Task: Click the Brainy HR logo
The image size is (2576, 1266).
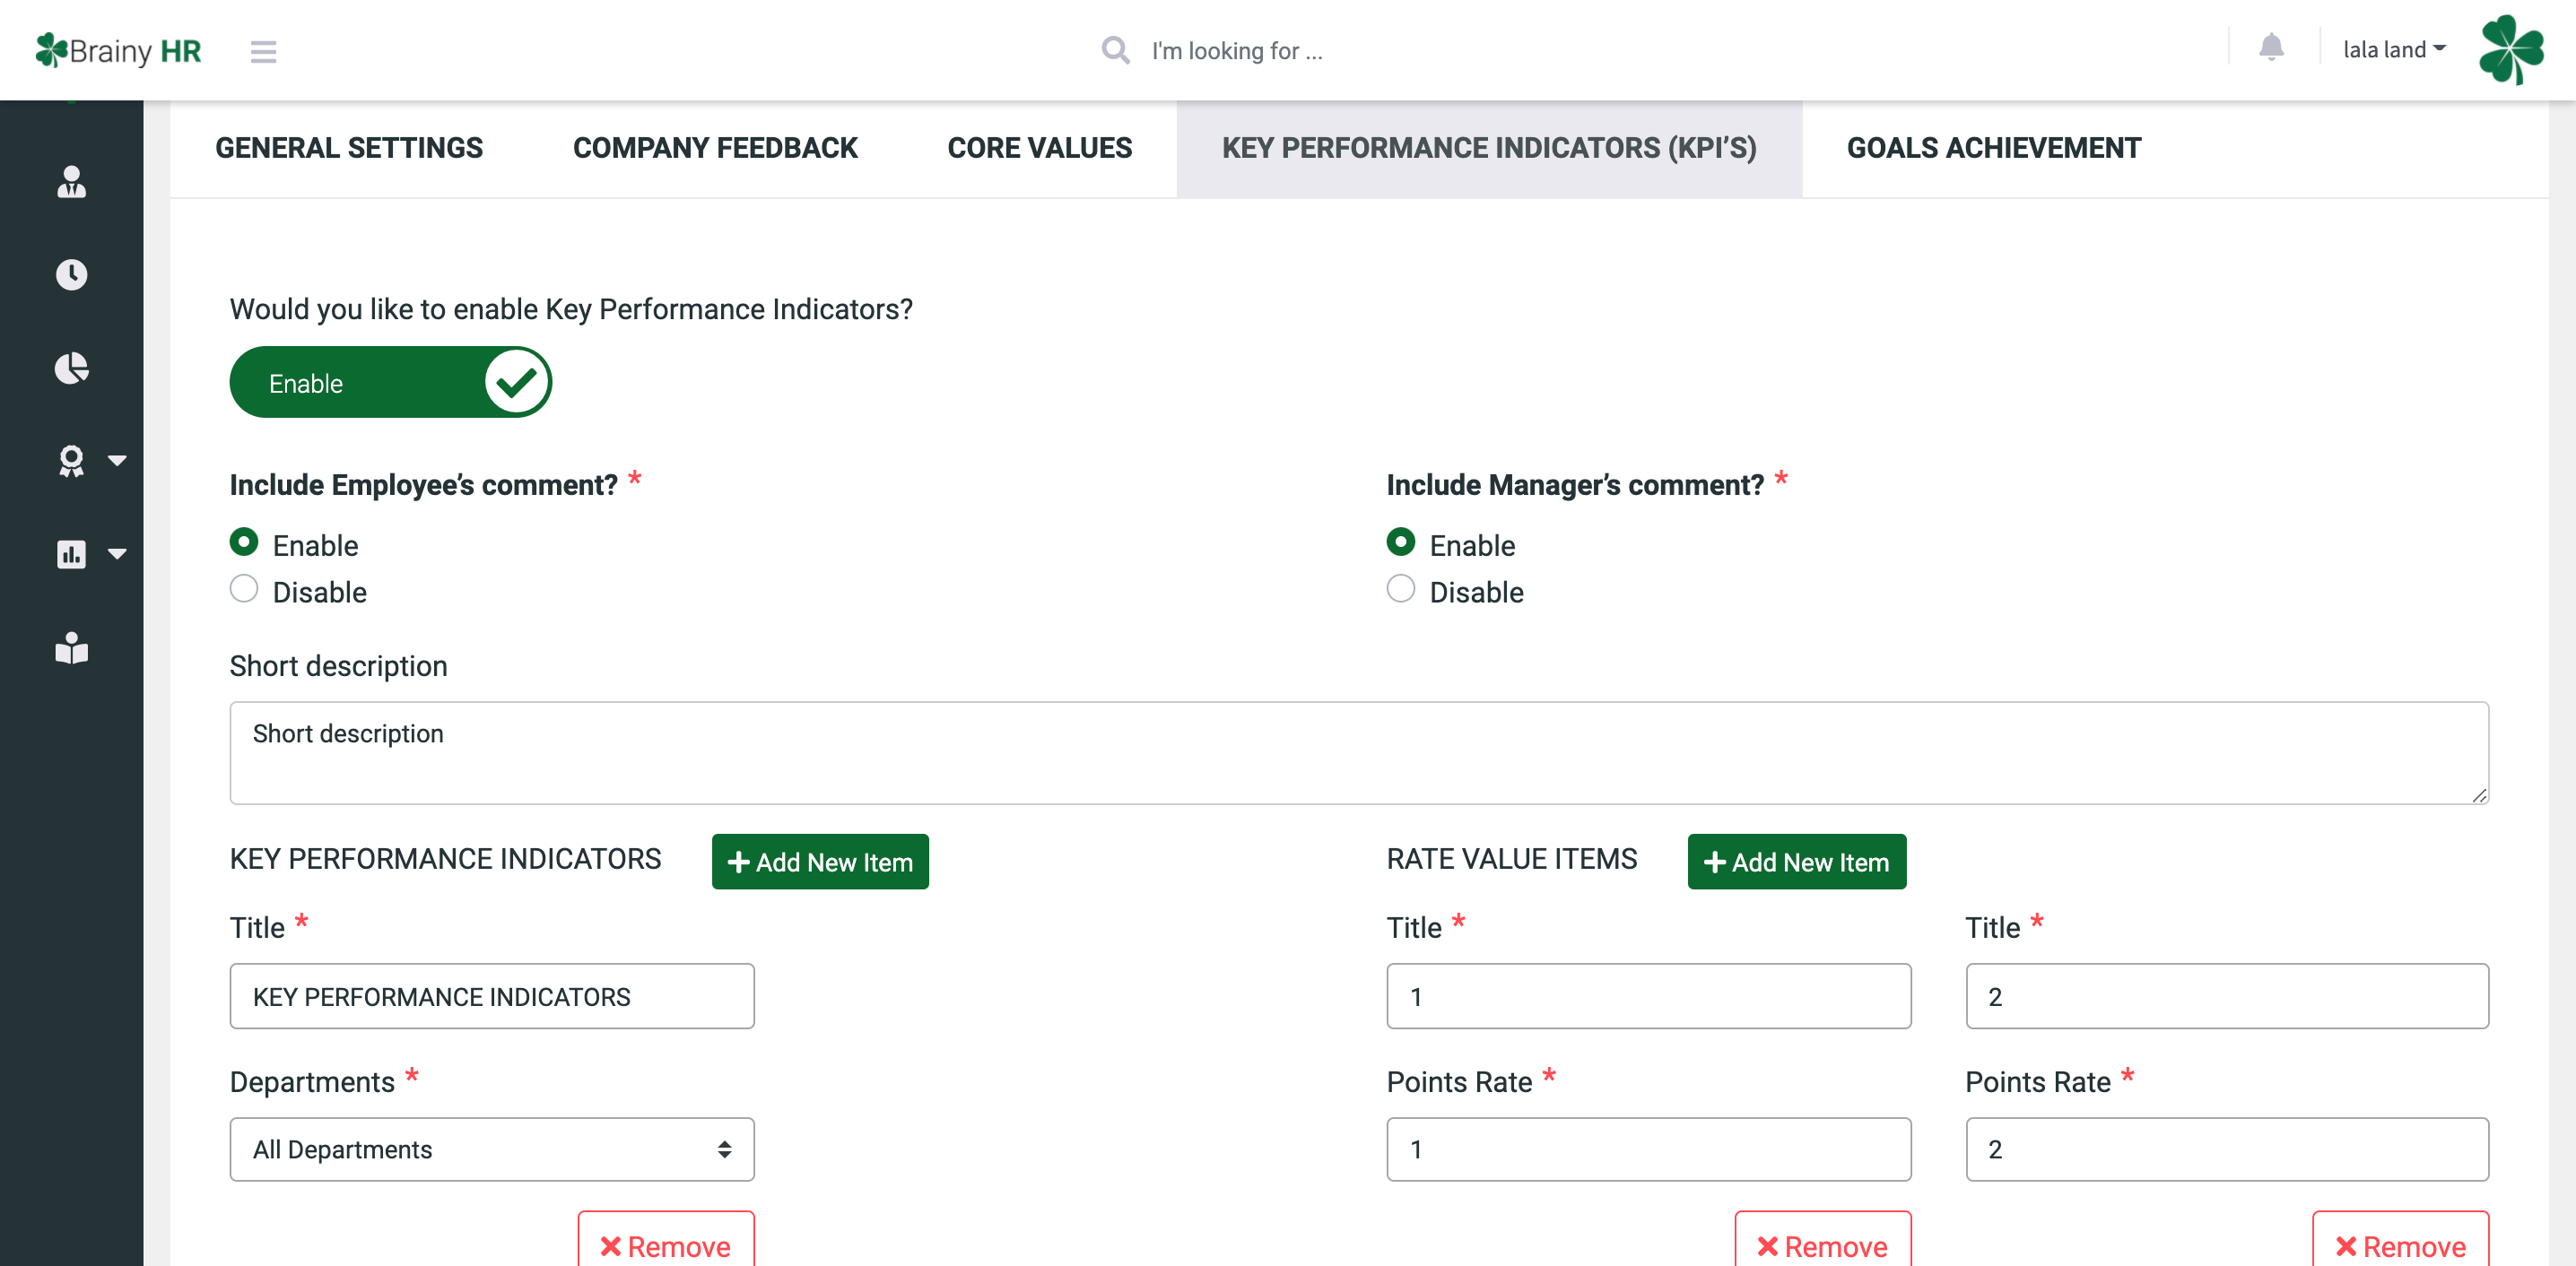Action: point(118,50)
